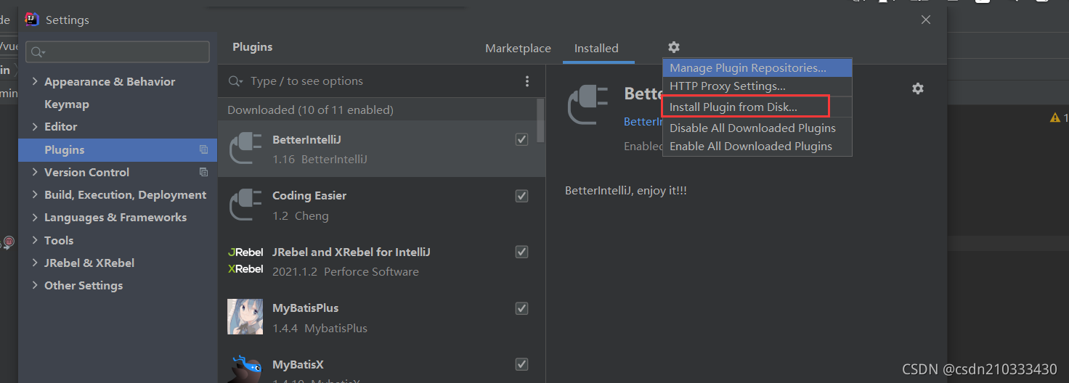Open the BetterIntelliJ detail gear menu
Viewport: 1069px width, 383px height.
coord(918,88)
